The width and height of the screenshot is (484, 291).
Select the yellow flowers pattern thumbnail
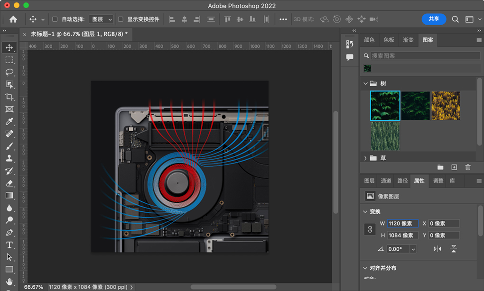tap(446, 106)
